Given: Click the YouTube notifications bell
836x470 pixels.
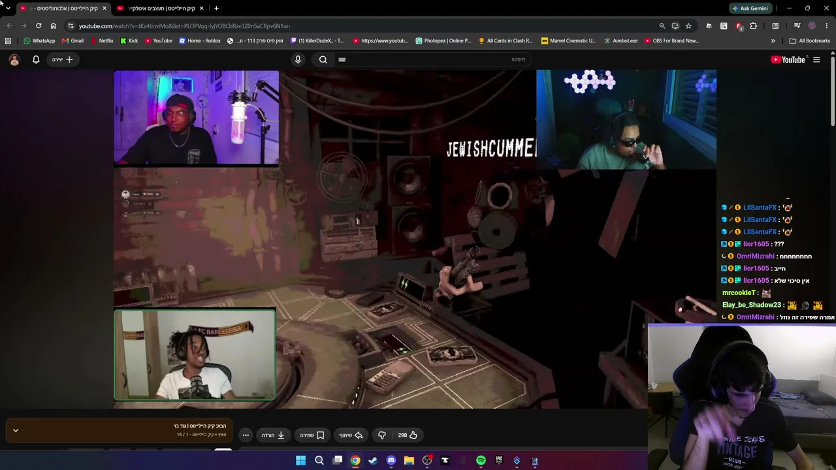Looking at the screenshot, I should coord(36,59).
